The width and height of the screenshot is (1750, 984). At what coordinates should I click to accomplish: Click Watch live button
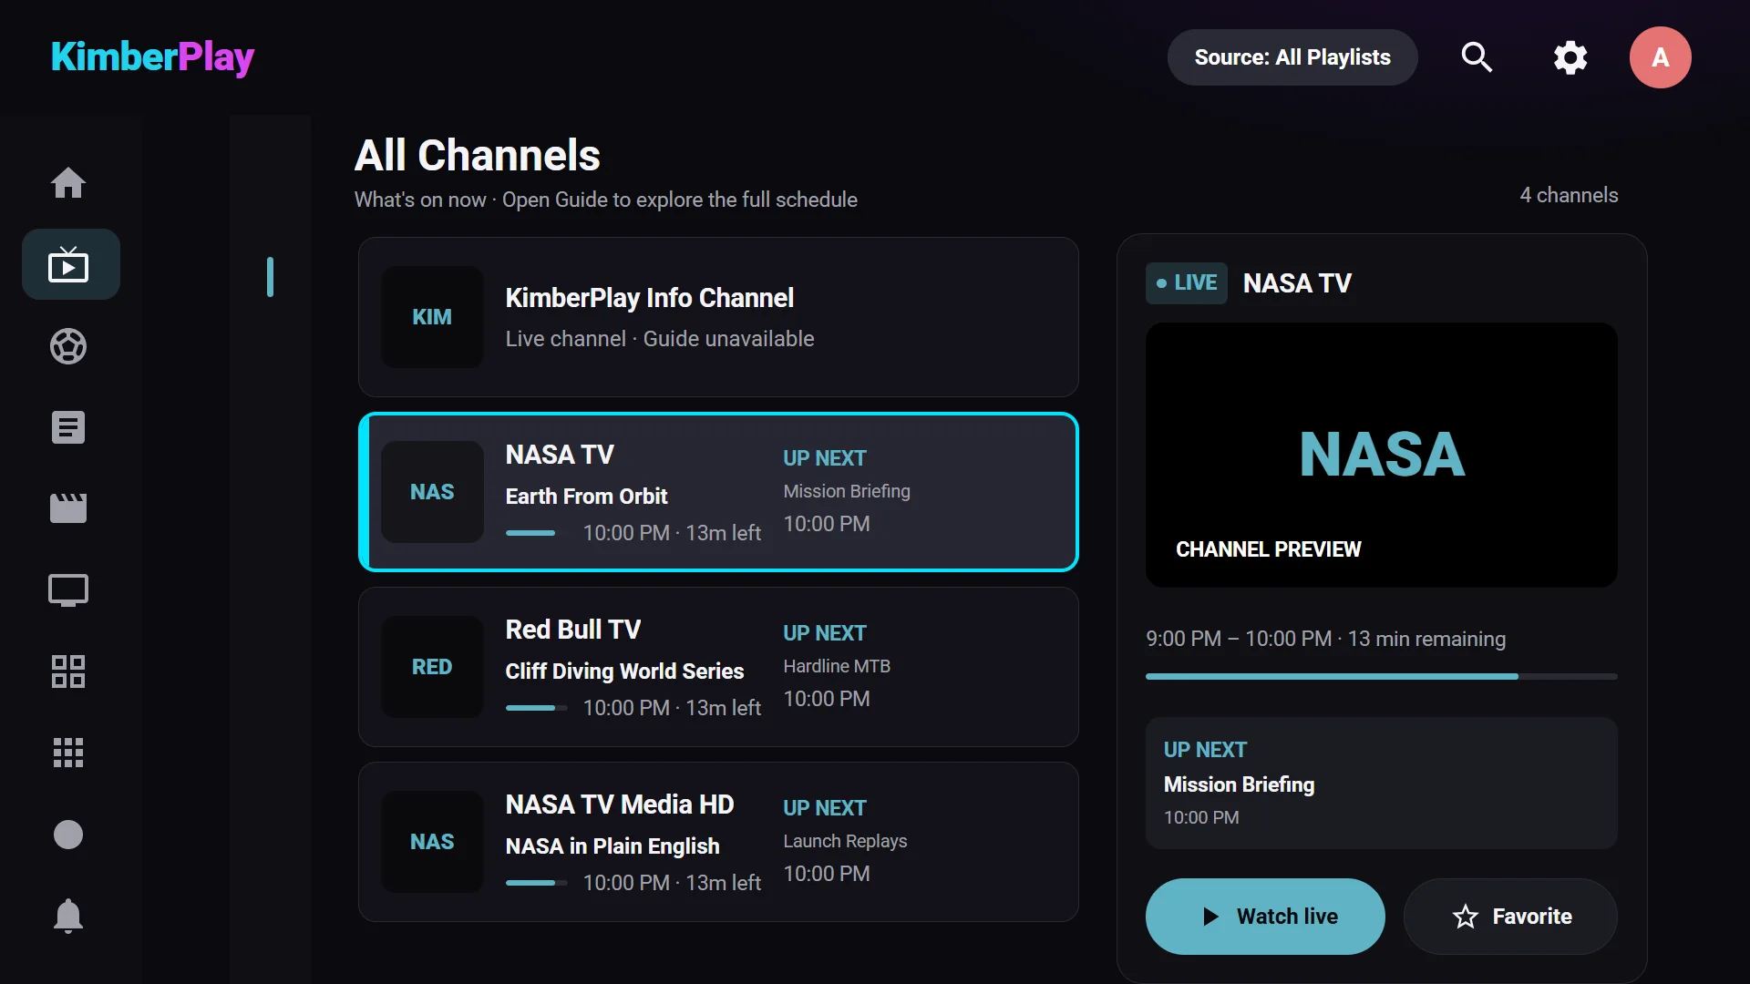click(x=1265, y=917)
